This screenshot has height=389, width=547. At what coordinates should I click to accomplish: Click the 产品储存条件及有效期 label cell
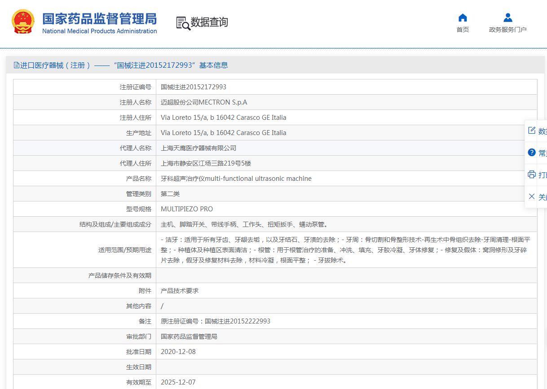coord(84,275)
